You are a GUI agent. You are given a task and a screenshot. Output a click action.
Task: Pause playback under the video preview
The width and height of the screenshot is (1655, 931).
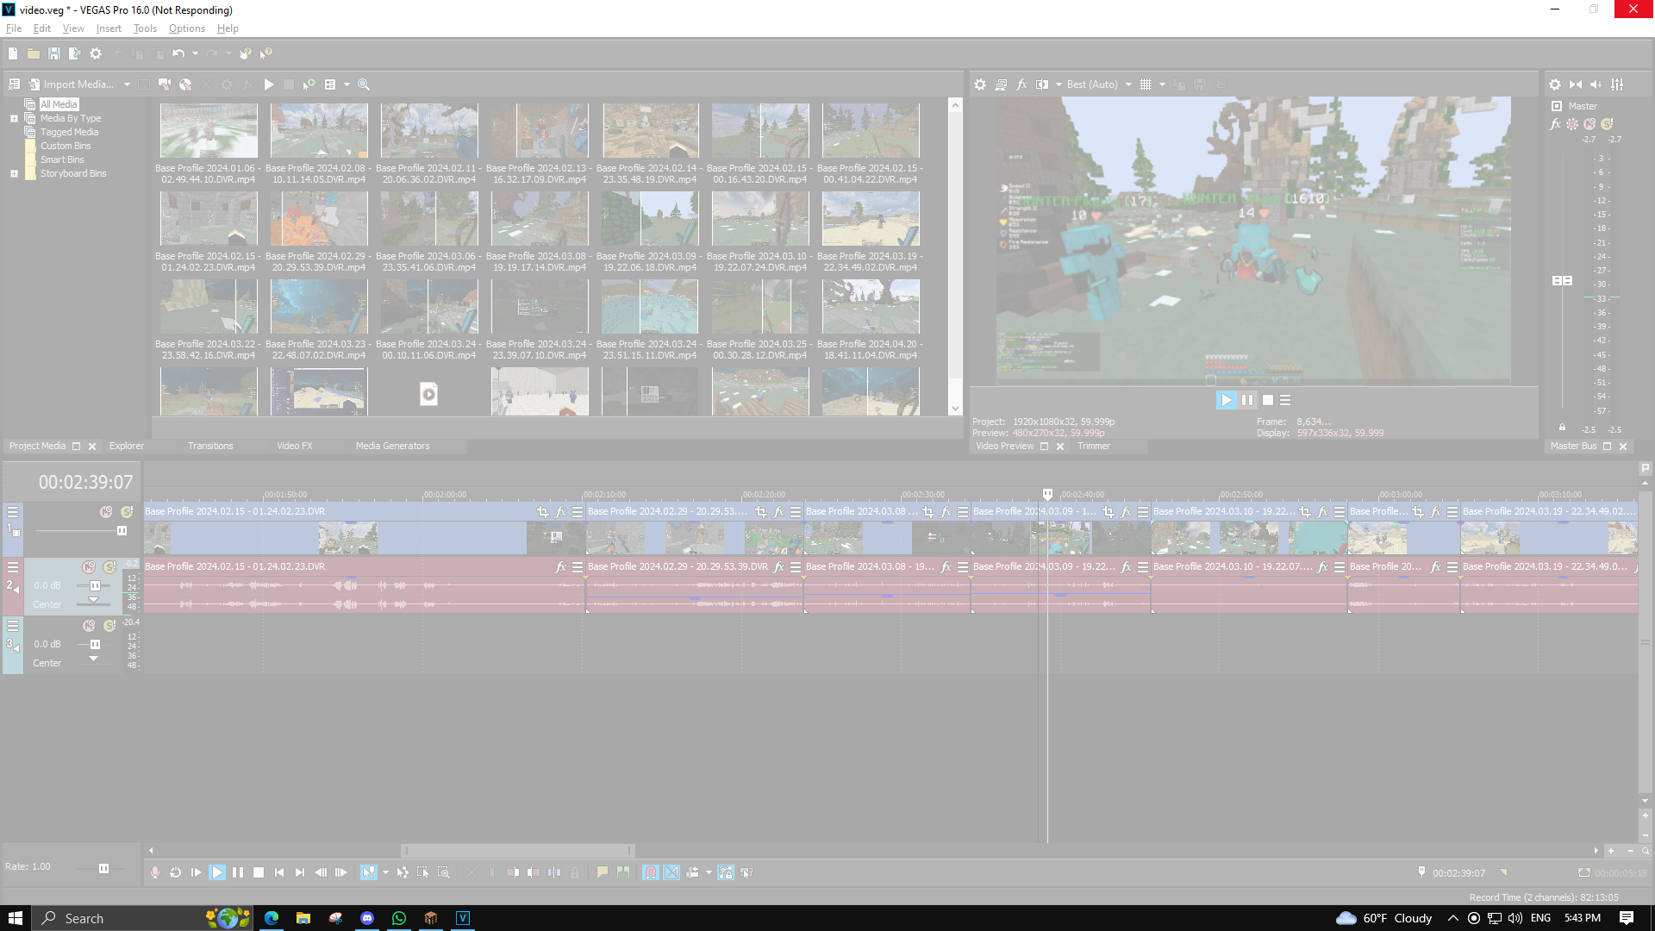click(x=1247, y=400)
